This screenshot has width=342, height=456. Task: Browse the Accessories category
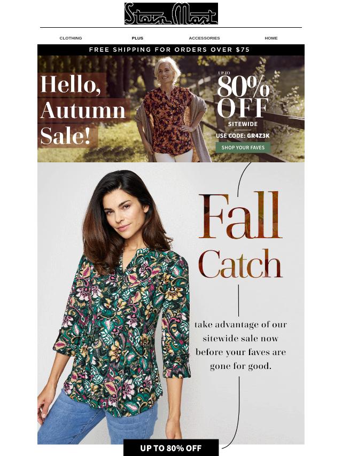point(204,38)
